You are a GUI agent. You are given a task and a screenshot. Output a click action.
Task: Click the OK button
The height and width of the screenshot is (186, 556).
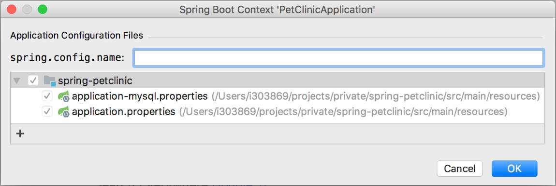pyautogui.click(x=514, y=169)
